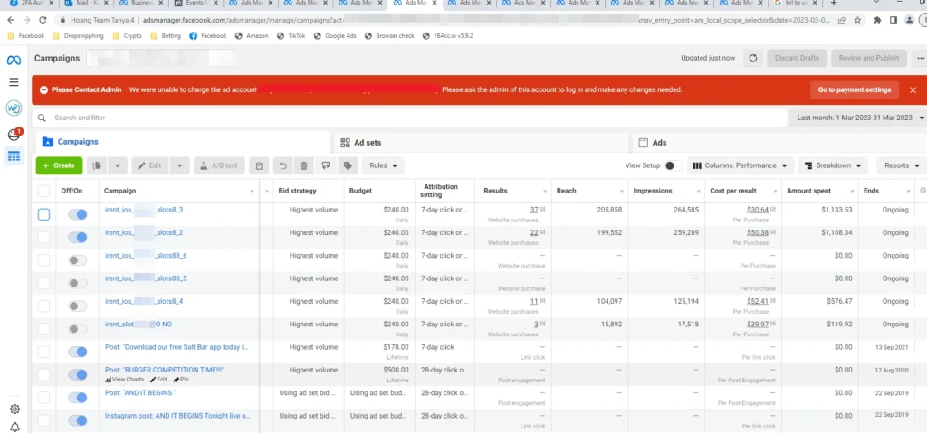Viewport: 927px width, 433px height.
Task: Open the hamburger menu in left sidebar
Action: (x=14, y=82)
